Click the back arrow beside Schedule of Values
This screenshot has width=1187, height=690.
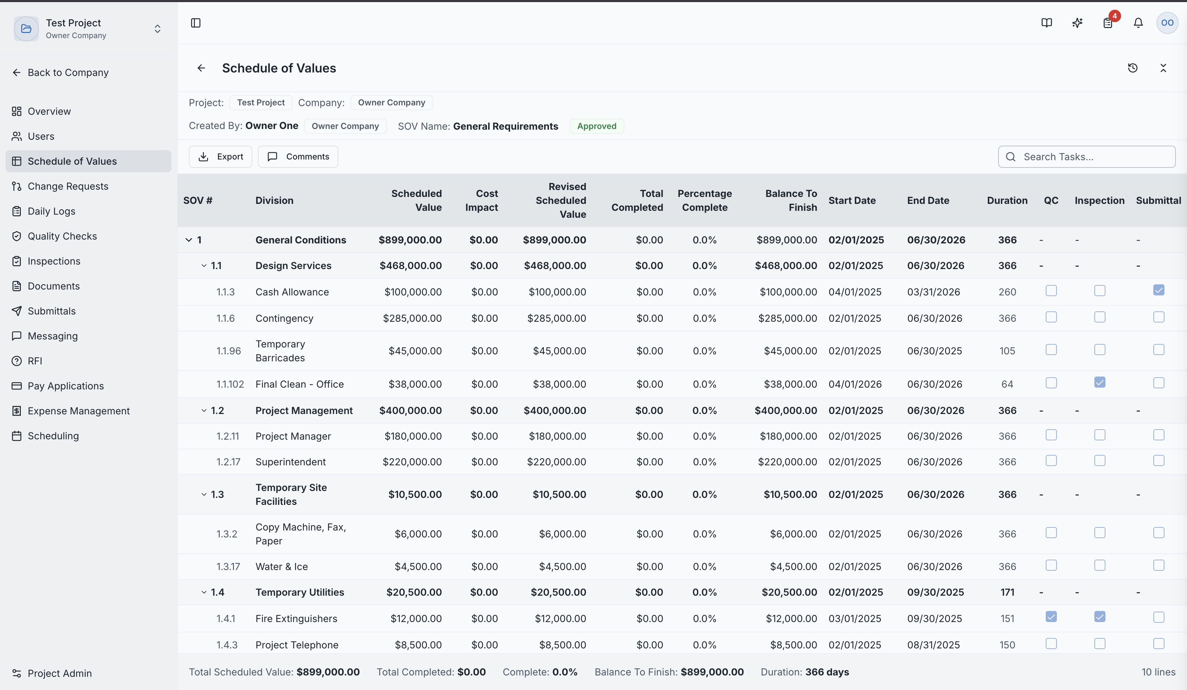pyautogui.click(x=201, y=68)
